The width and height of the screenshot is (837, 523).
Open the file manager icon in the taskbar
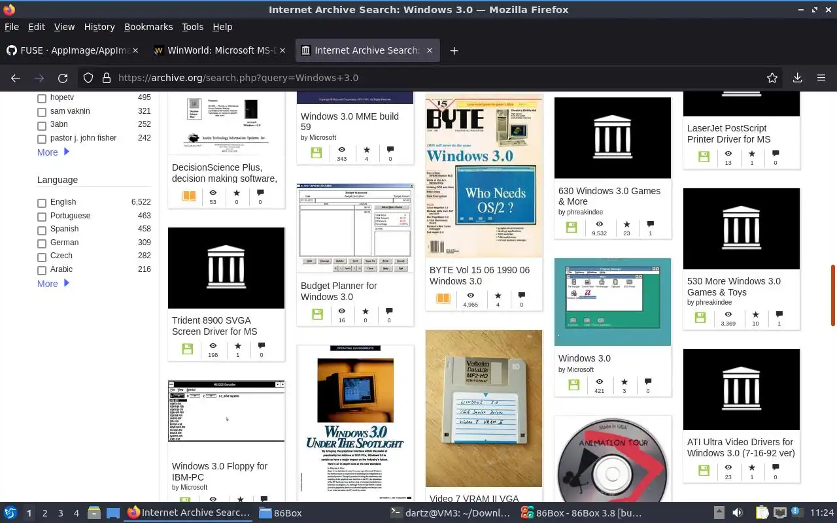tap(94, 513)
